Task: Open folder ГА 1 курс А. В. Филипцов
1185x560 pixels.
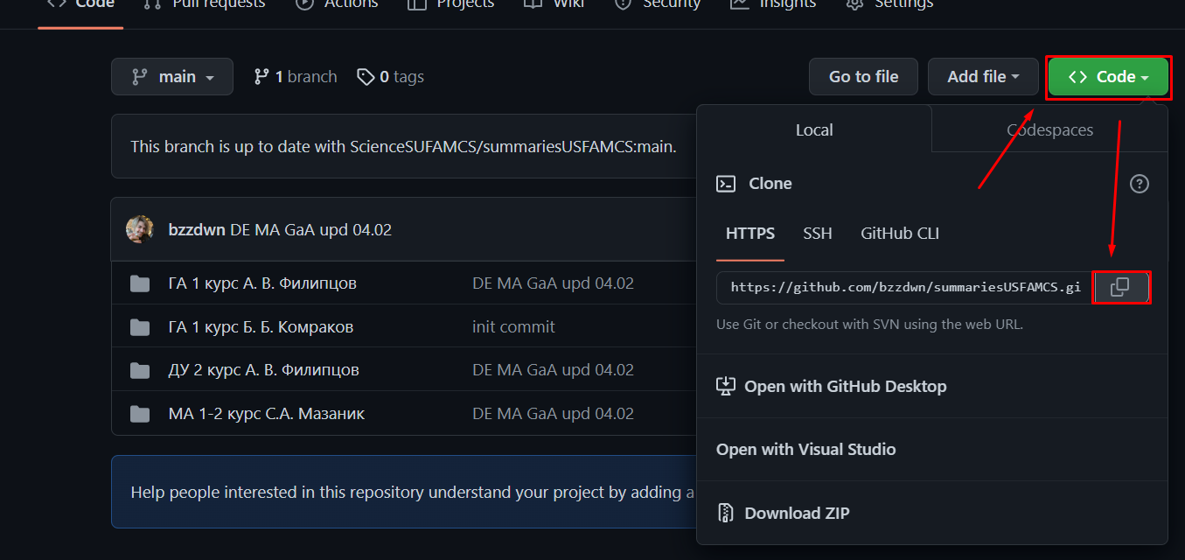Action: 262,283
